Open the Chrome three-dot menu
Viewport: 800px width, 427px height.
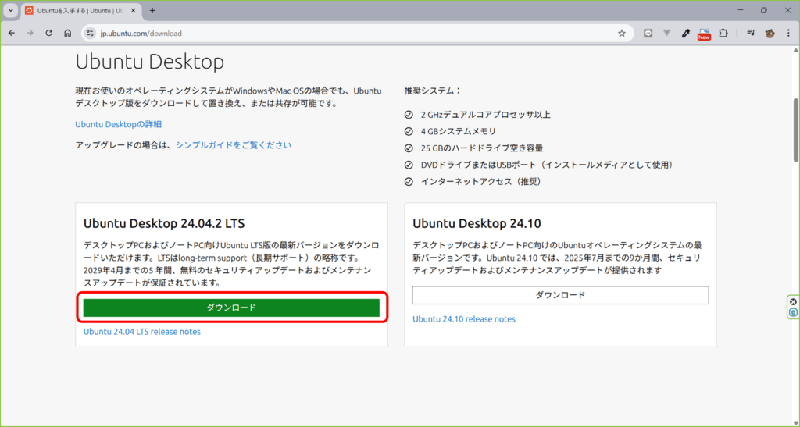[788, 33]
